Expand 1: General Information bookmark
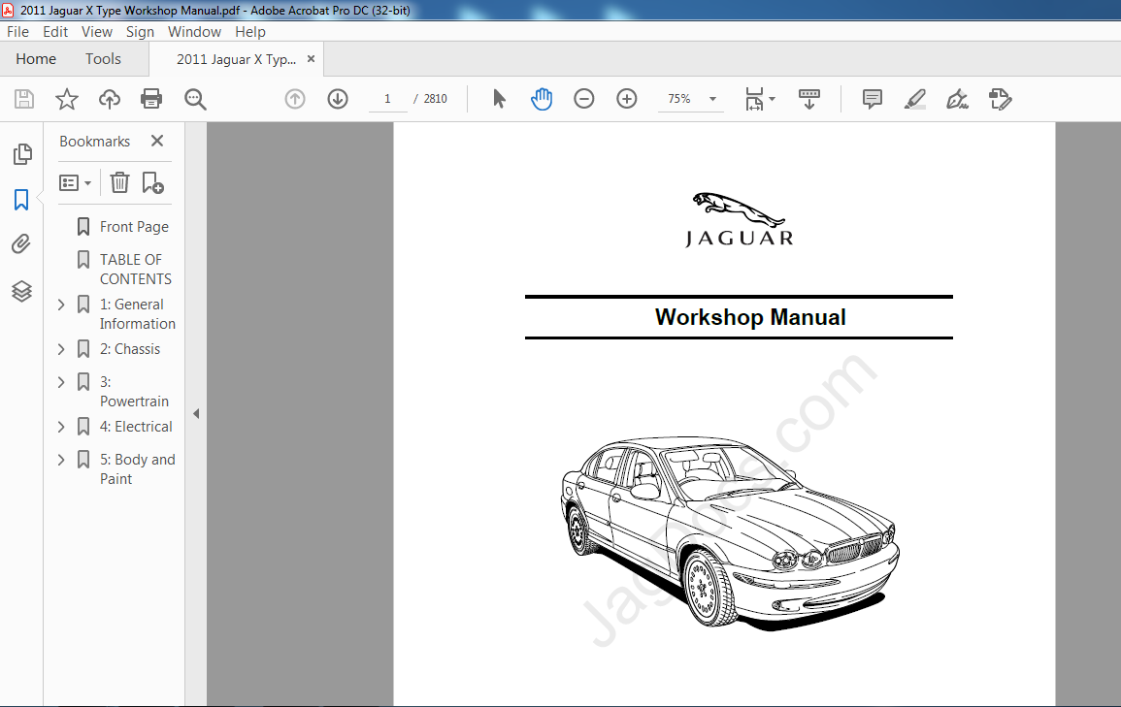Viewport: 1121px width, 707px height. 61,305
